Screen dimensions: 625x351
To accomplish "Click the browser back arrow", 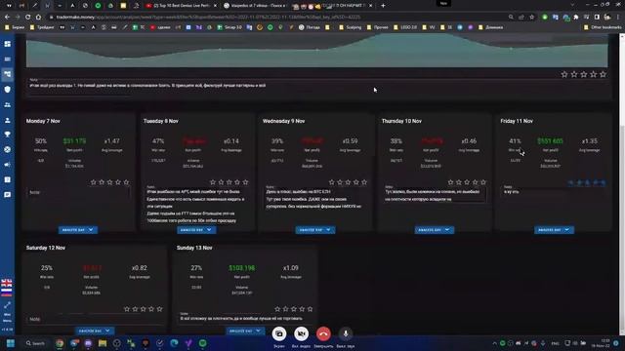I will click(x=7, y=18).
